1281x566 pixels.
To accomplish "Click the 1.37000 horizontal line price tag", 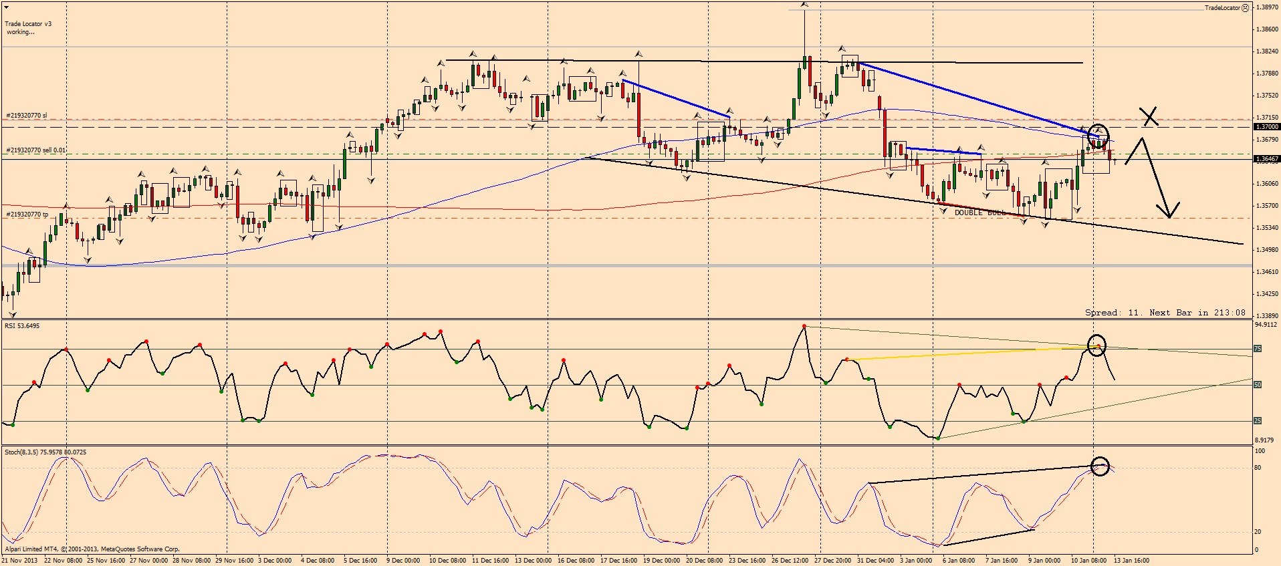I will tap(1267, 127).
